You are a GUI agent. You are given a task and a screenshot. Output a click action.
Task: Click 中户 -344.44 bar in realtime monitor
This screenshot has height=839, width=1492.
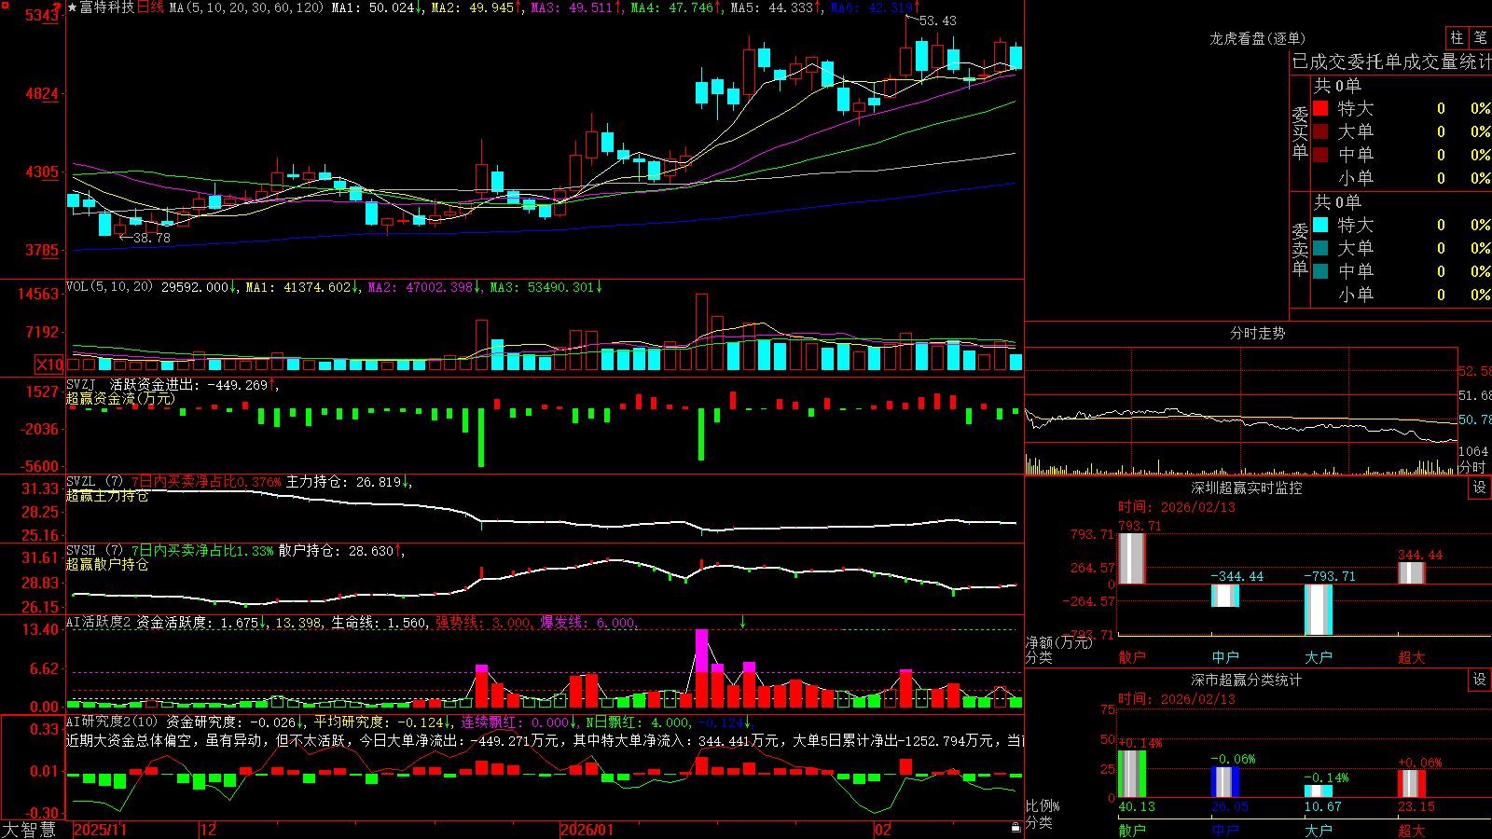point(1224,596)
